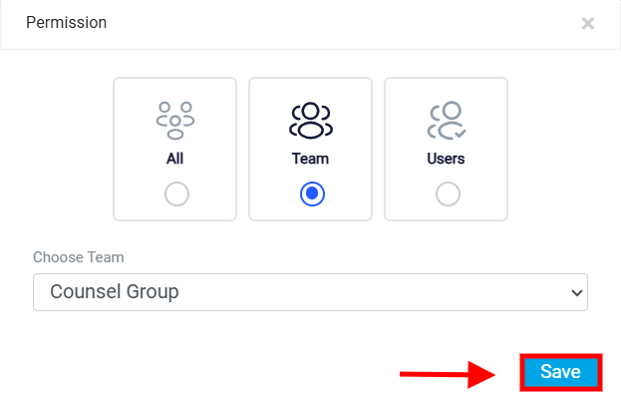The height and width of the screenshot is (407, 621).
Task: Choose the All permission card
Action: pos(175,149)
